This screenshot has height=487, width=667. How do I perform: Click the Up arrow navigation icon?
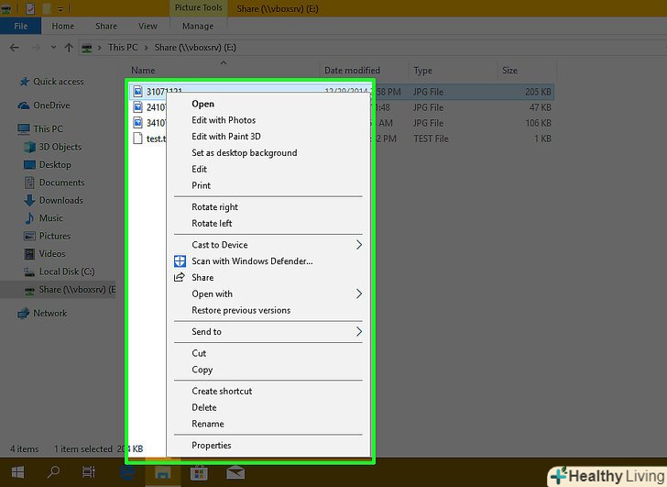(69, 47)
